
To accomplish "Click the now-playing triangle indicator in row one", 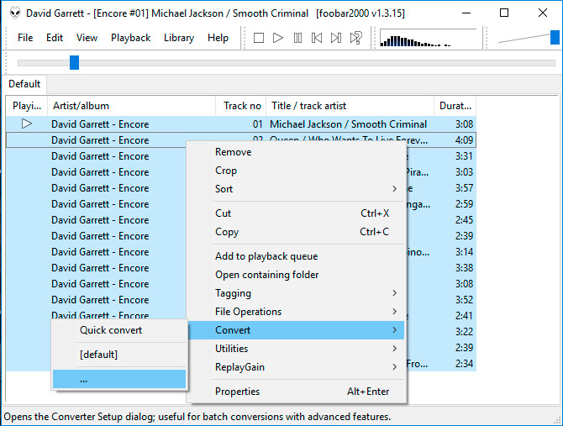I will point(27,124).
